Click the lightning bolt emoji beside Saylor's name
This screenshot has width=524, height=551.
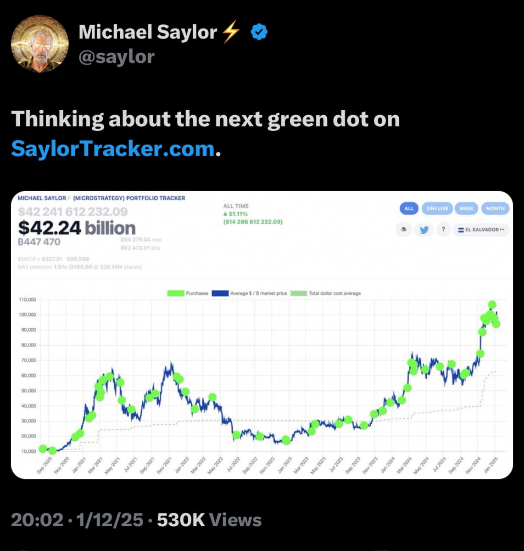tap(231, 32)
